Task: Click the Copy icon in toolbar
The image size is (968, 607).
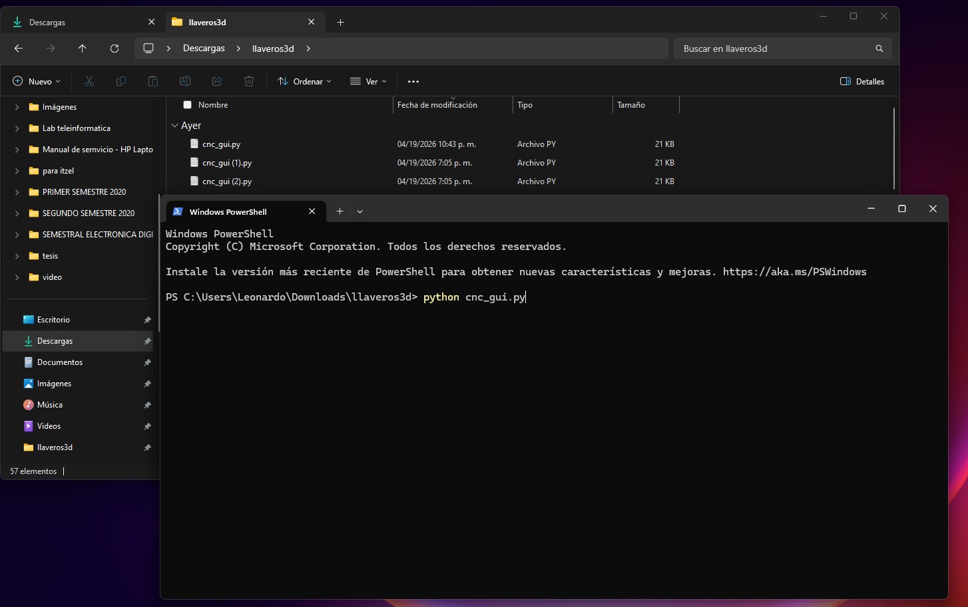Action: pyautogui.click(x=121, y=81)
